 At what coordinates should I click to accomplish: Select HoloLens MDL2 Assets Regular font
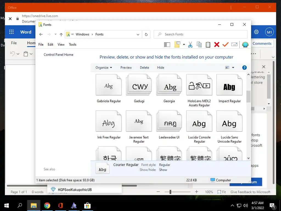199,91
